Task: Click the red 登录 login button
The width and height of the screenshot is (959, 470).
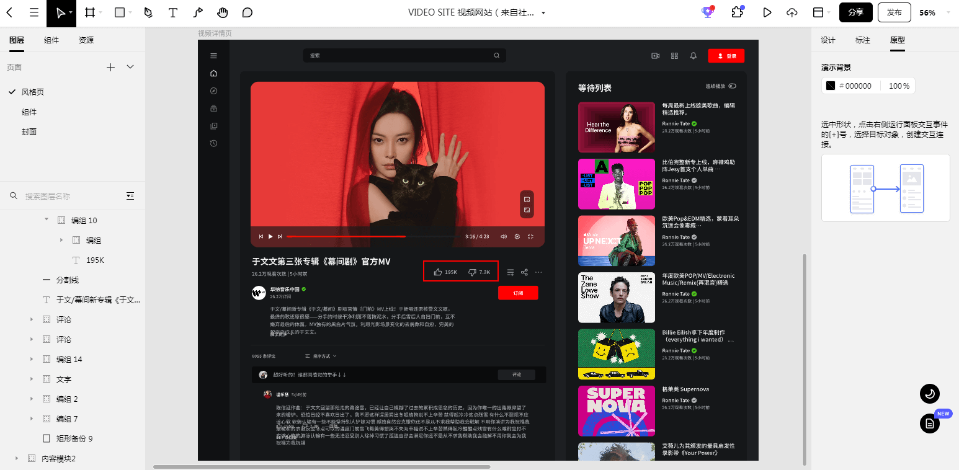Action: (x=726, y=56)
